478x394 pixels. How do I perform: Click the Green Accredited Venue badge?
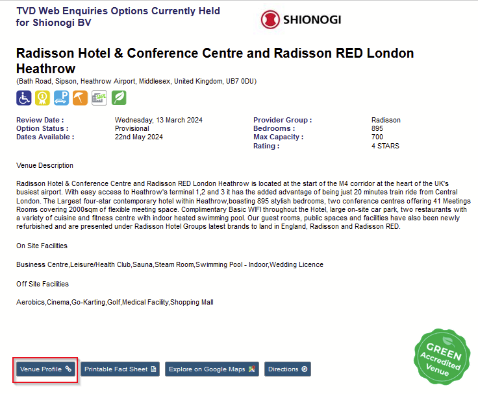coord(442,356)
